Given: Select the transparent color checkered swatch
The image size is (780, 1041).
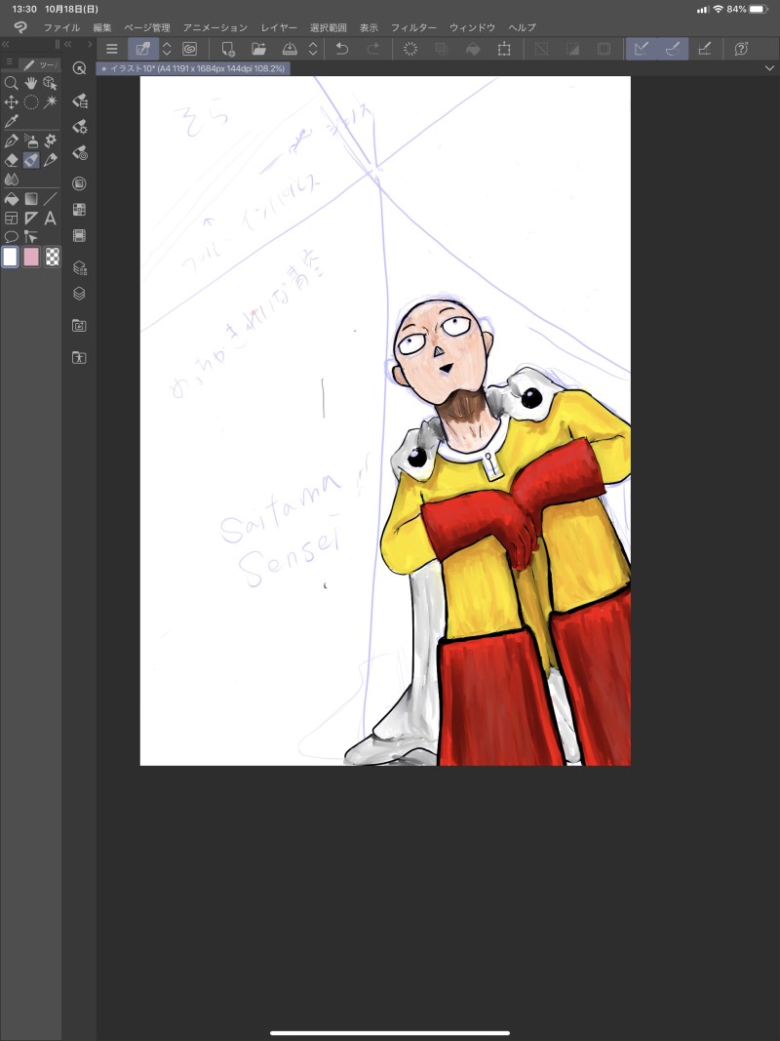Looking at the screenshot, I should tap(53, 257).
